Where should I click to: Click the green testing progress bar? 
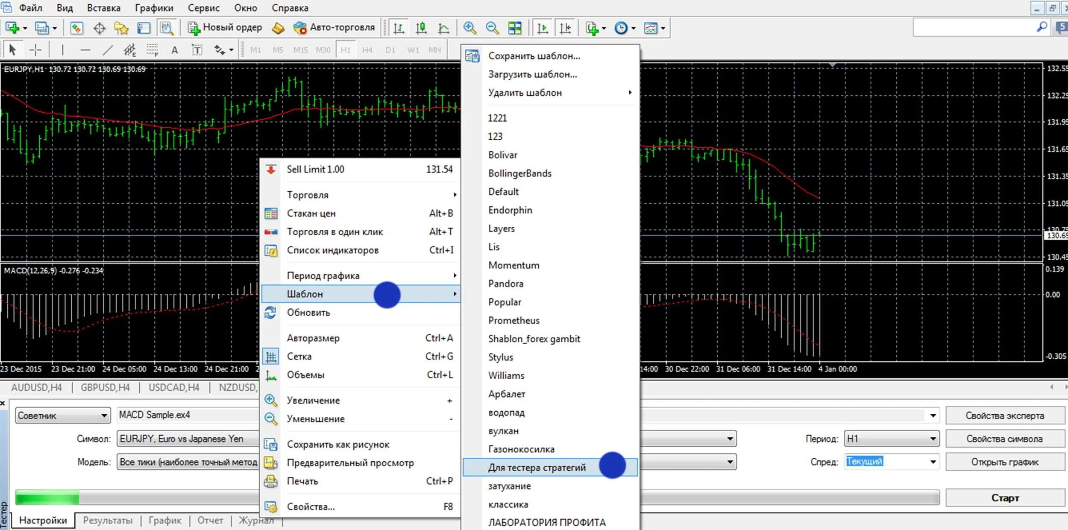tap(47, 498)
